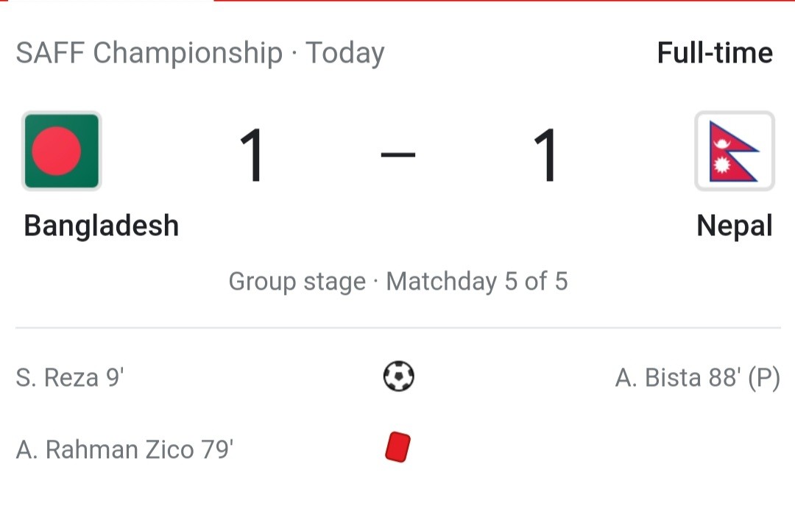Click the horizontal divider below Matchday text
The image size is (795, 528).
pos(398,328)
